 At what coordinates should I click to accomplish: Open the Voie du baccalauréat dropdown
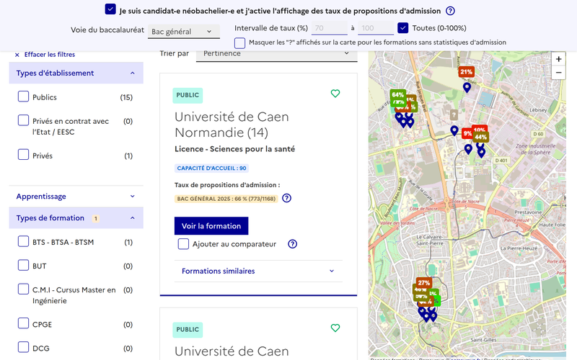pyautogui.click(x=184, y=32)
